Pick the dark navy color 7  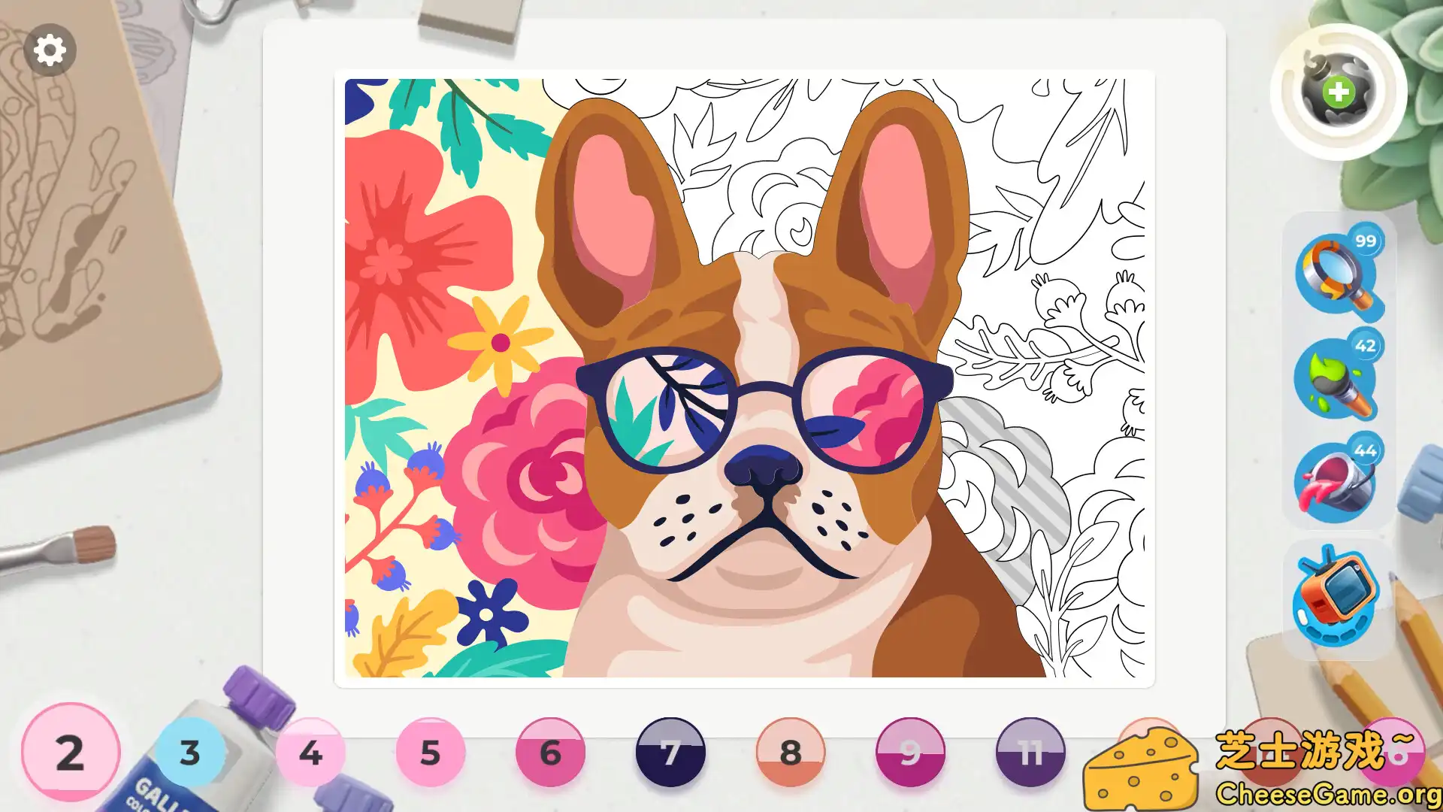670,753
